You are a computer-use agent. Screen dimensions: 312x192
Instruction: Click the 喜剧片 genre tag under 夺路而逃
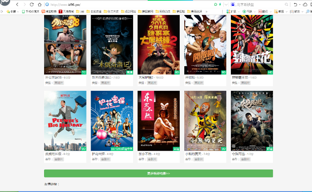coord(245,159)
